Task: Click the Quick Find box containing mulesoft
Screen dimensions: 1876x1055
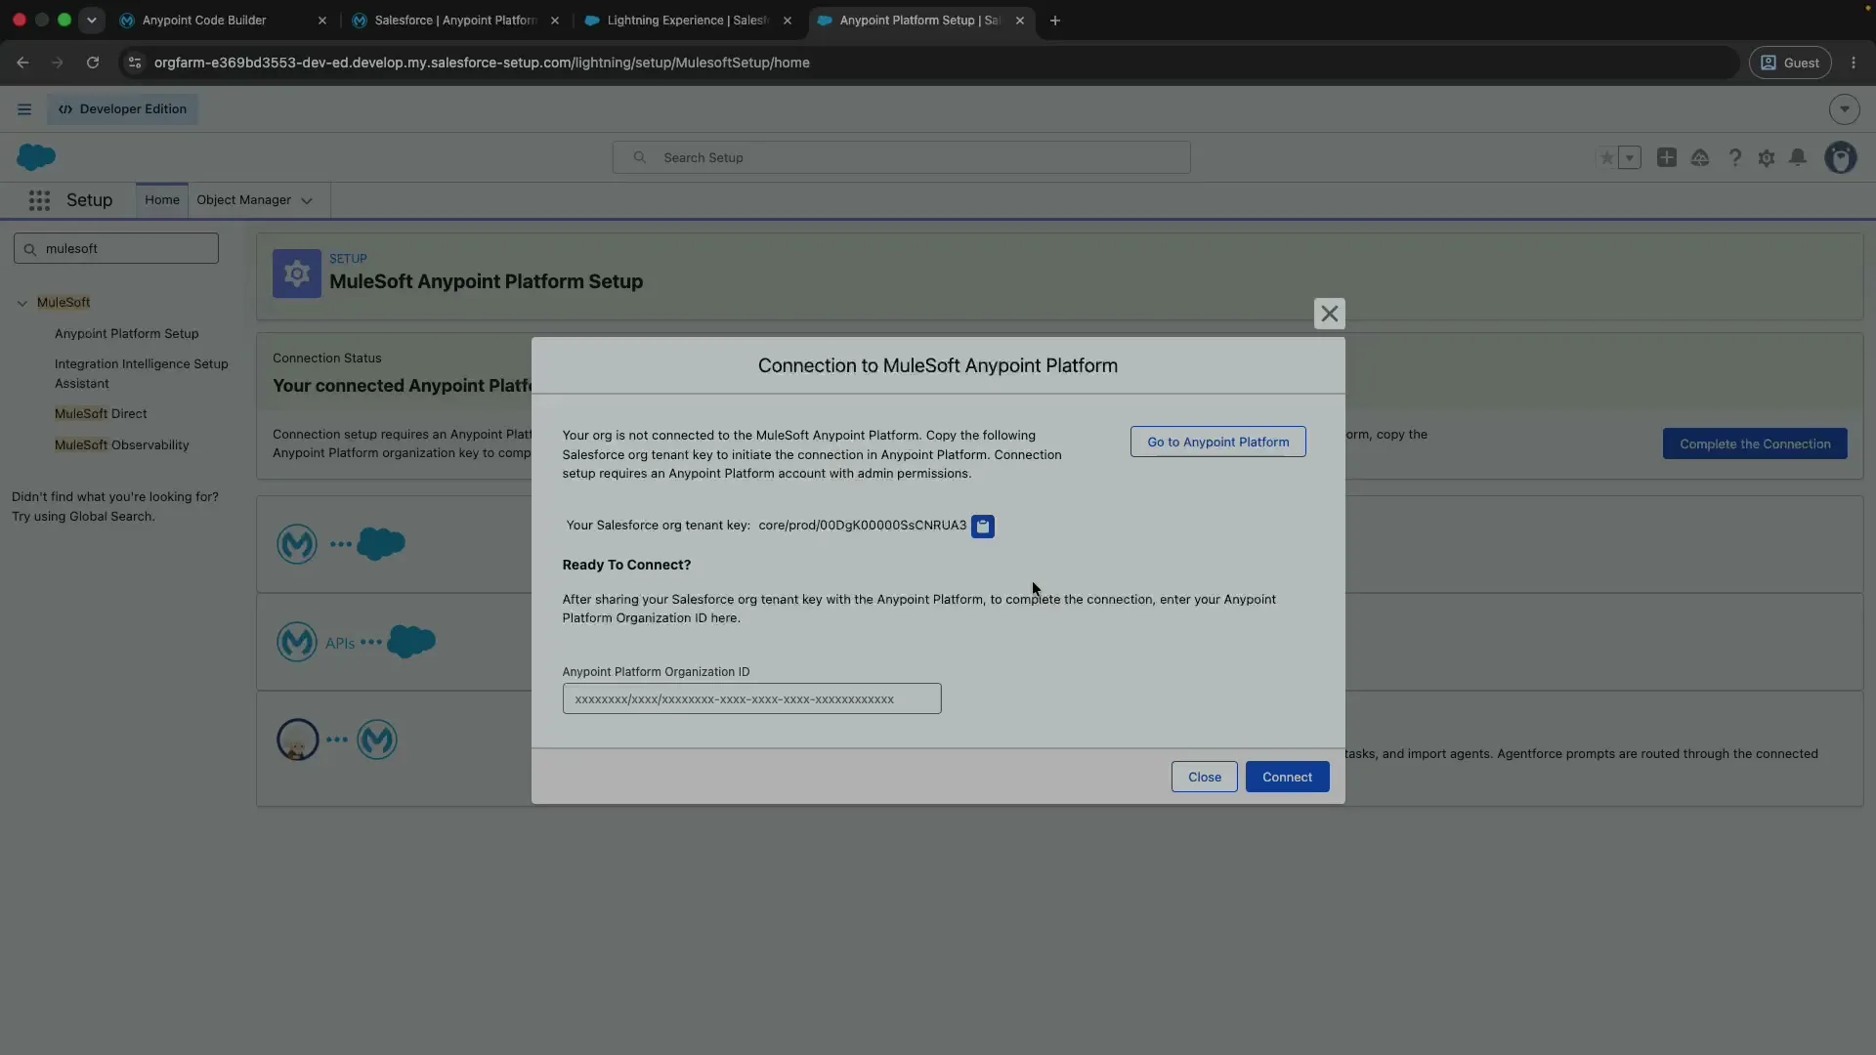Action: pos(116,248)
